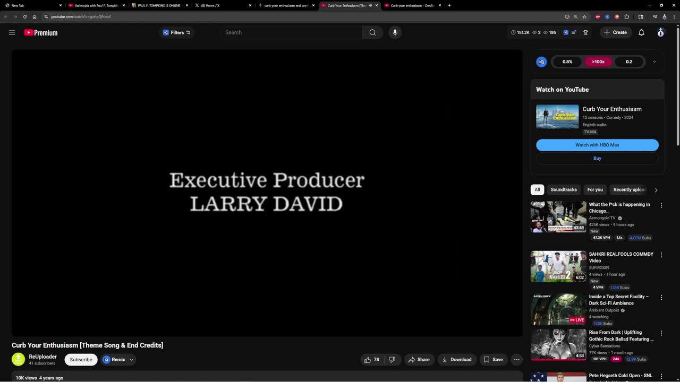Screen dimensions: 680x382
Task: Go to YouTube Premium home logo
Action: (x=40, y=32)
